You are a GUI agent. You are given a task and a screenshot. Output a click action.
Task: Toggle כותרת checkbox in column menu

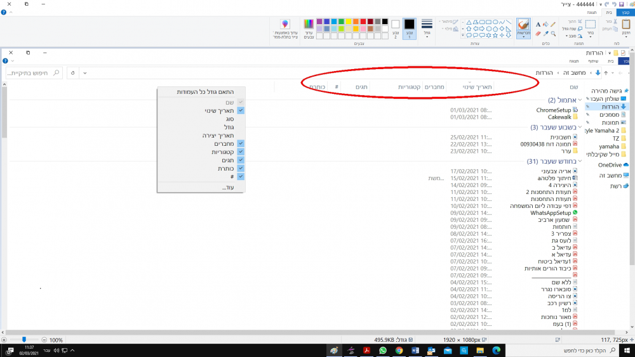point(241,168)
